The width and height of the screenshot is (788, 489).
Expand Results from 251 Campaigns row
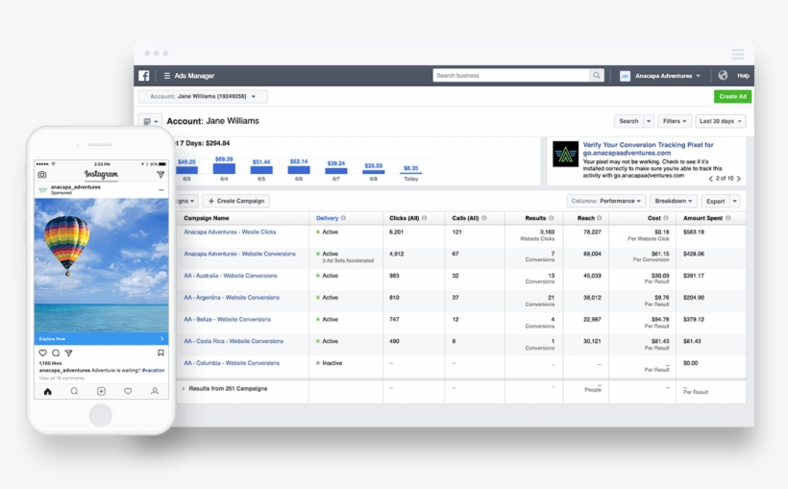[184, 388]
